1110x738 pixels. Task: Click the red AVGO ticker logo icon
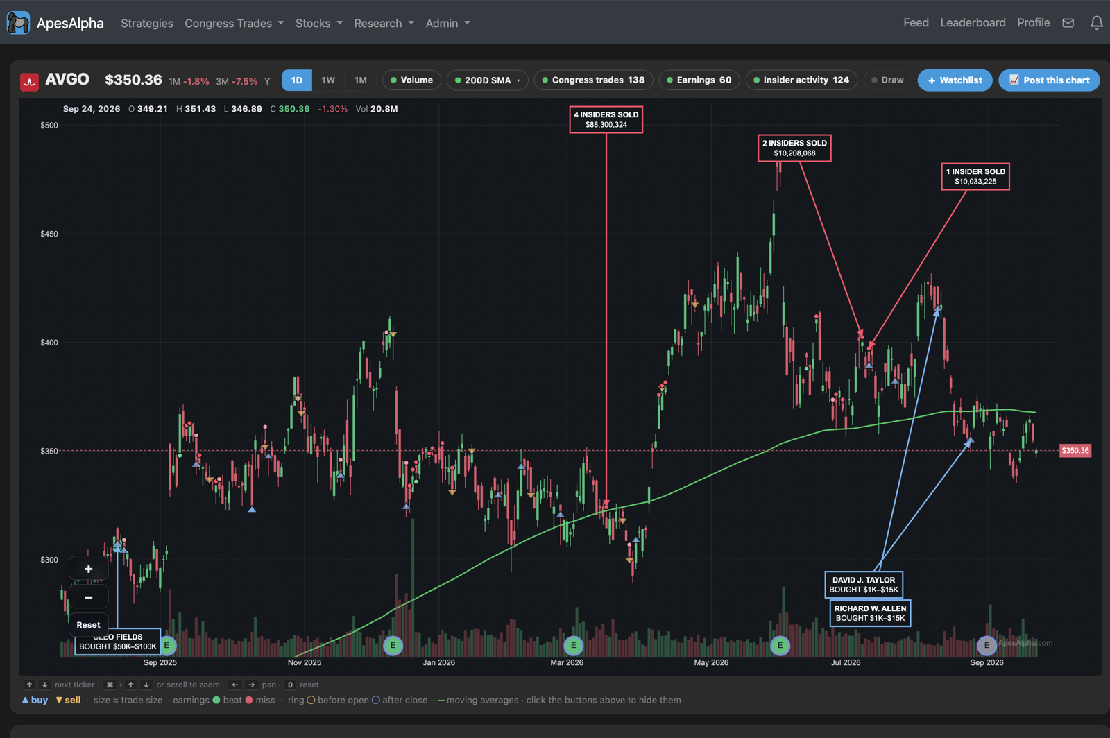tap(29, 82)
